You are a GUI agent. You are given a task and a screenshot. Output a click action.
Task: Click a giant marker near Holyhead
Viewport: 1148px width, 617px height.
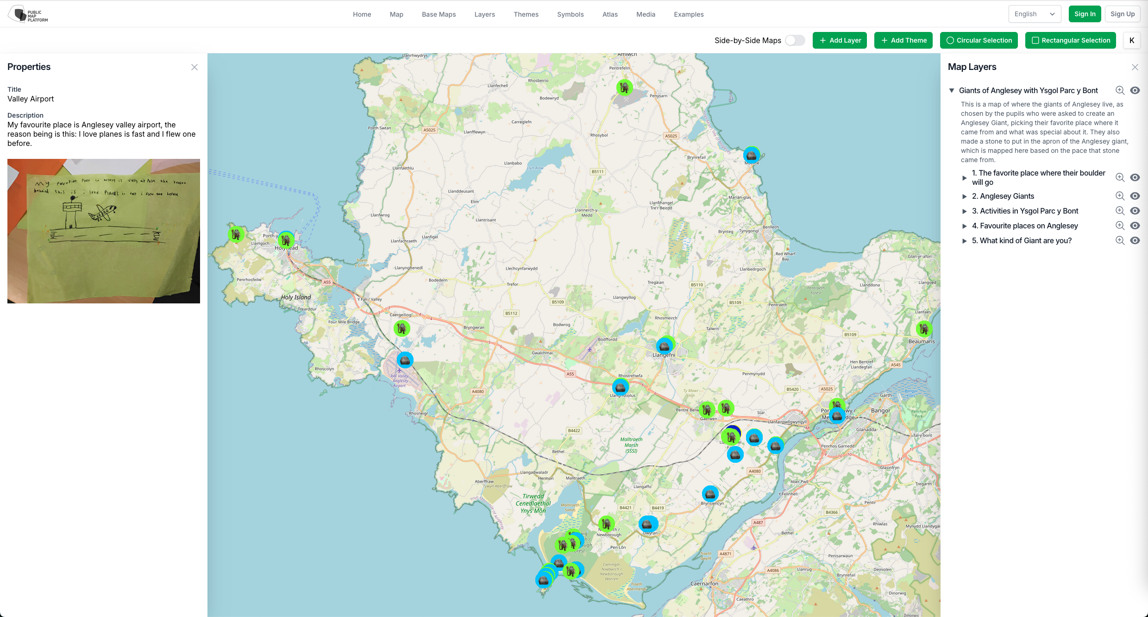pos(286,240)
